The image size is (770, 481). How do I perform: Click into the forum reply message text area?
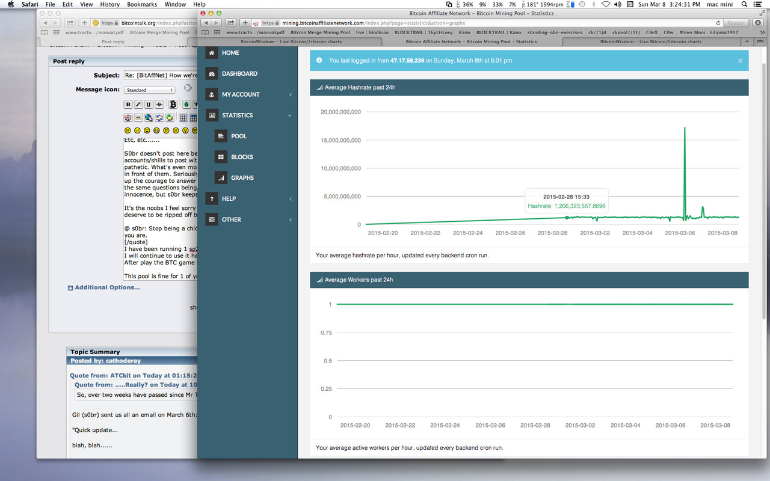pyautogui.click(x=161, y=209)
